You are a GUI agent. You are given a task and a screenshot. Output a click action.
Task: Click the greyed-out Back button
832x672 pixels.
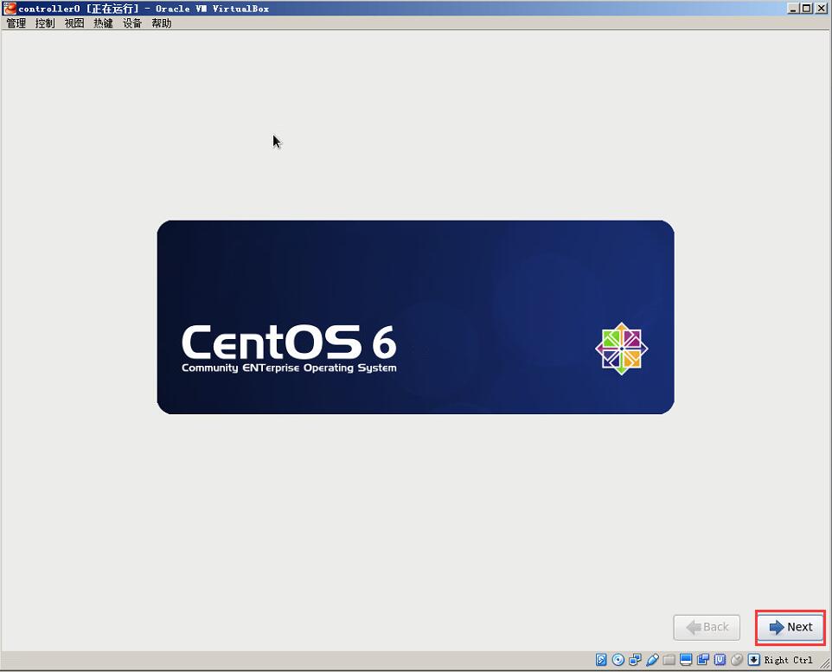pyautogui.click(x=707, y=627)
